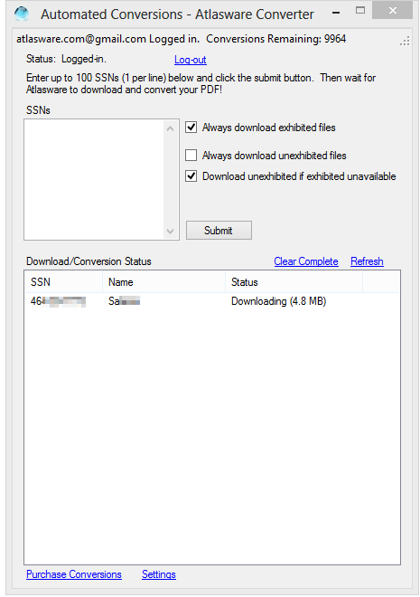Minimize the Atlasware Converter window
This screenshot has height=597, width=420.
pos(336,13)
